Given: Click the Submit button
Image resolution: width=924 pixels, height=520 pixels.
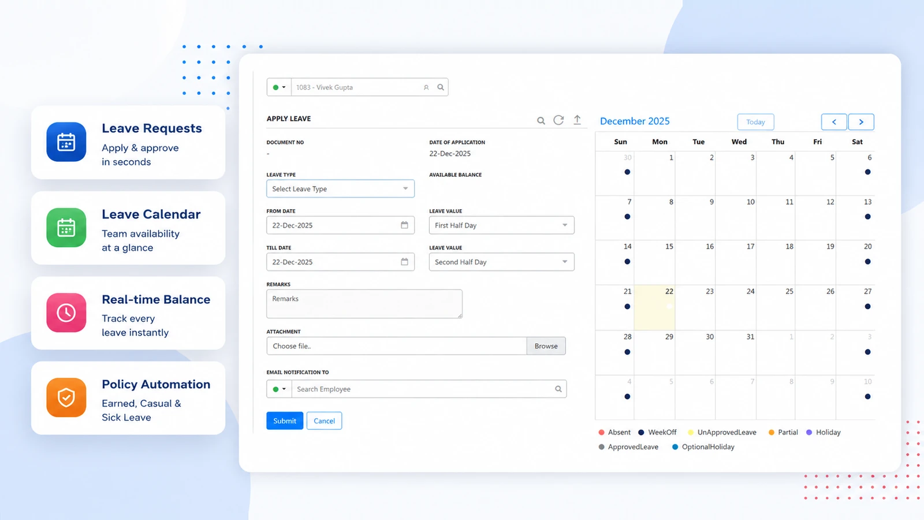Looking at the screenshot, I should pos(285,421).
